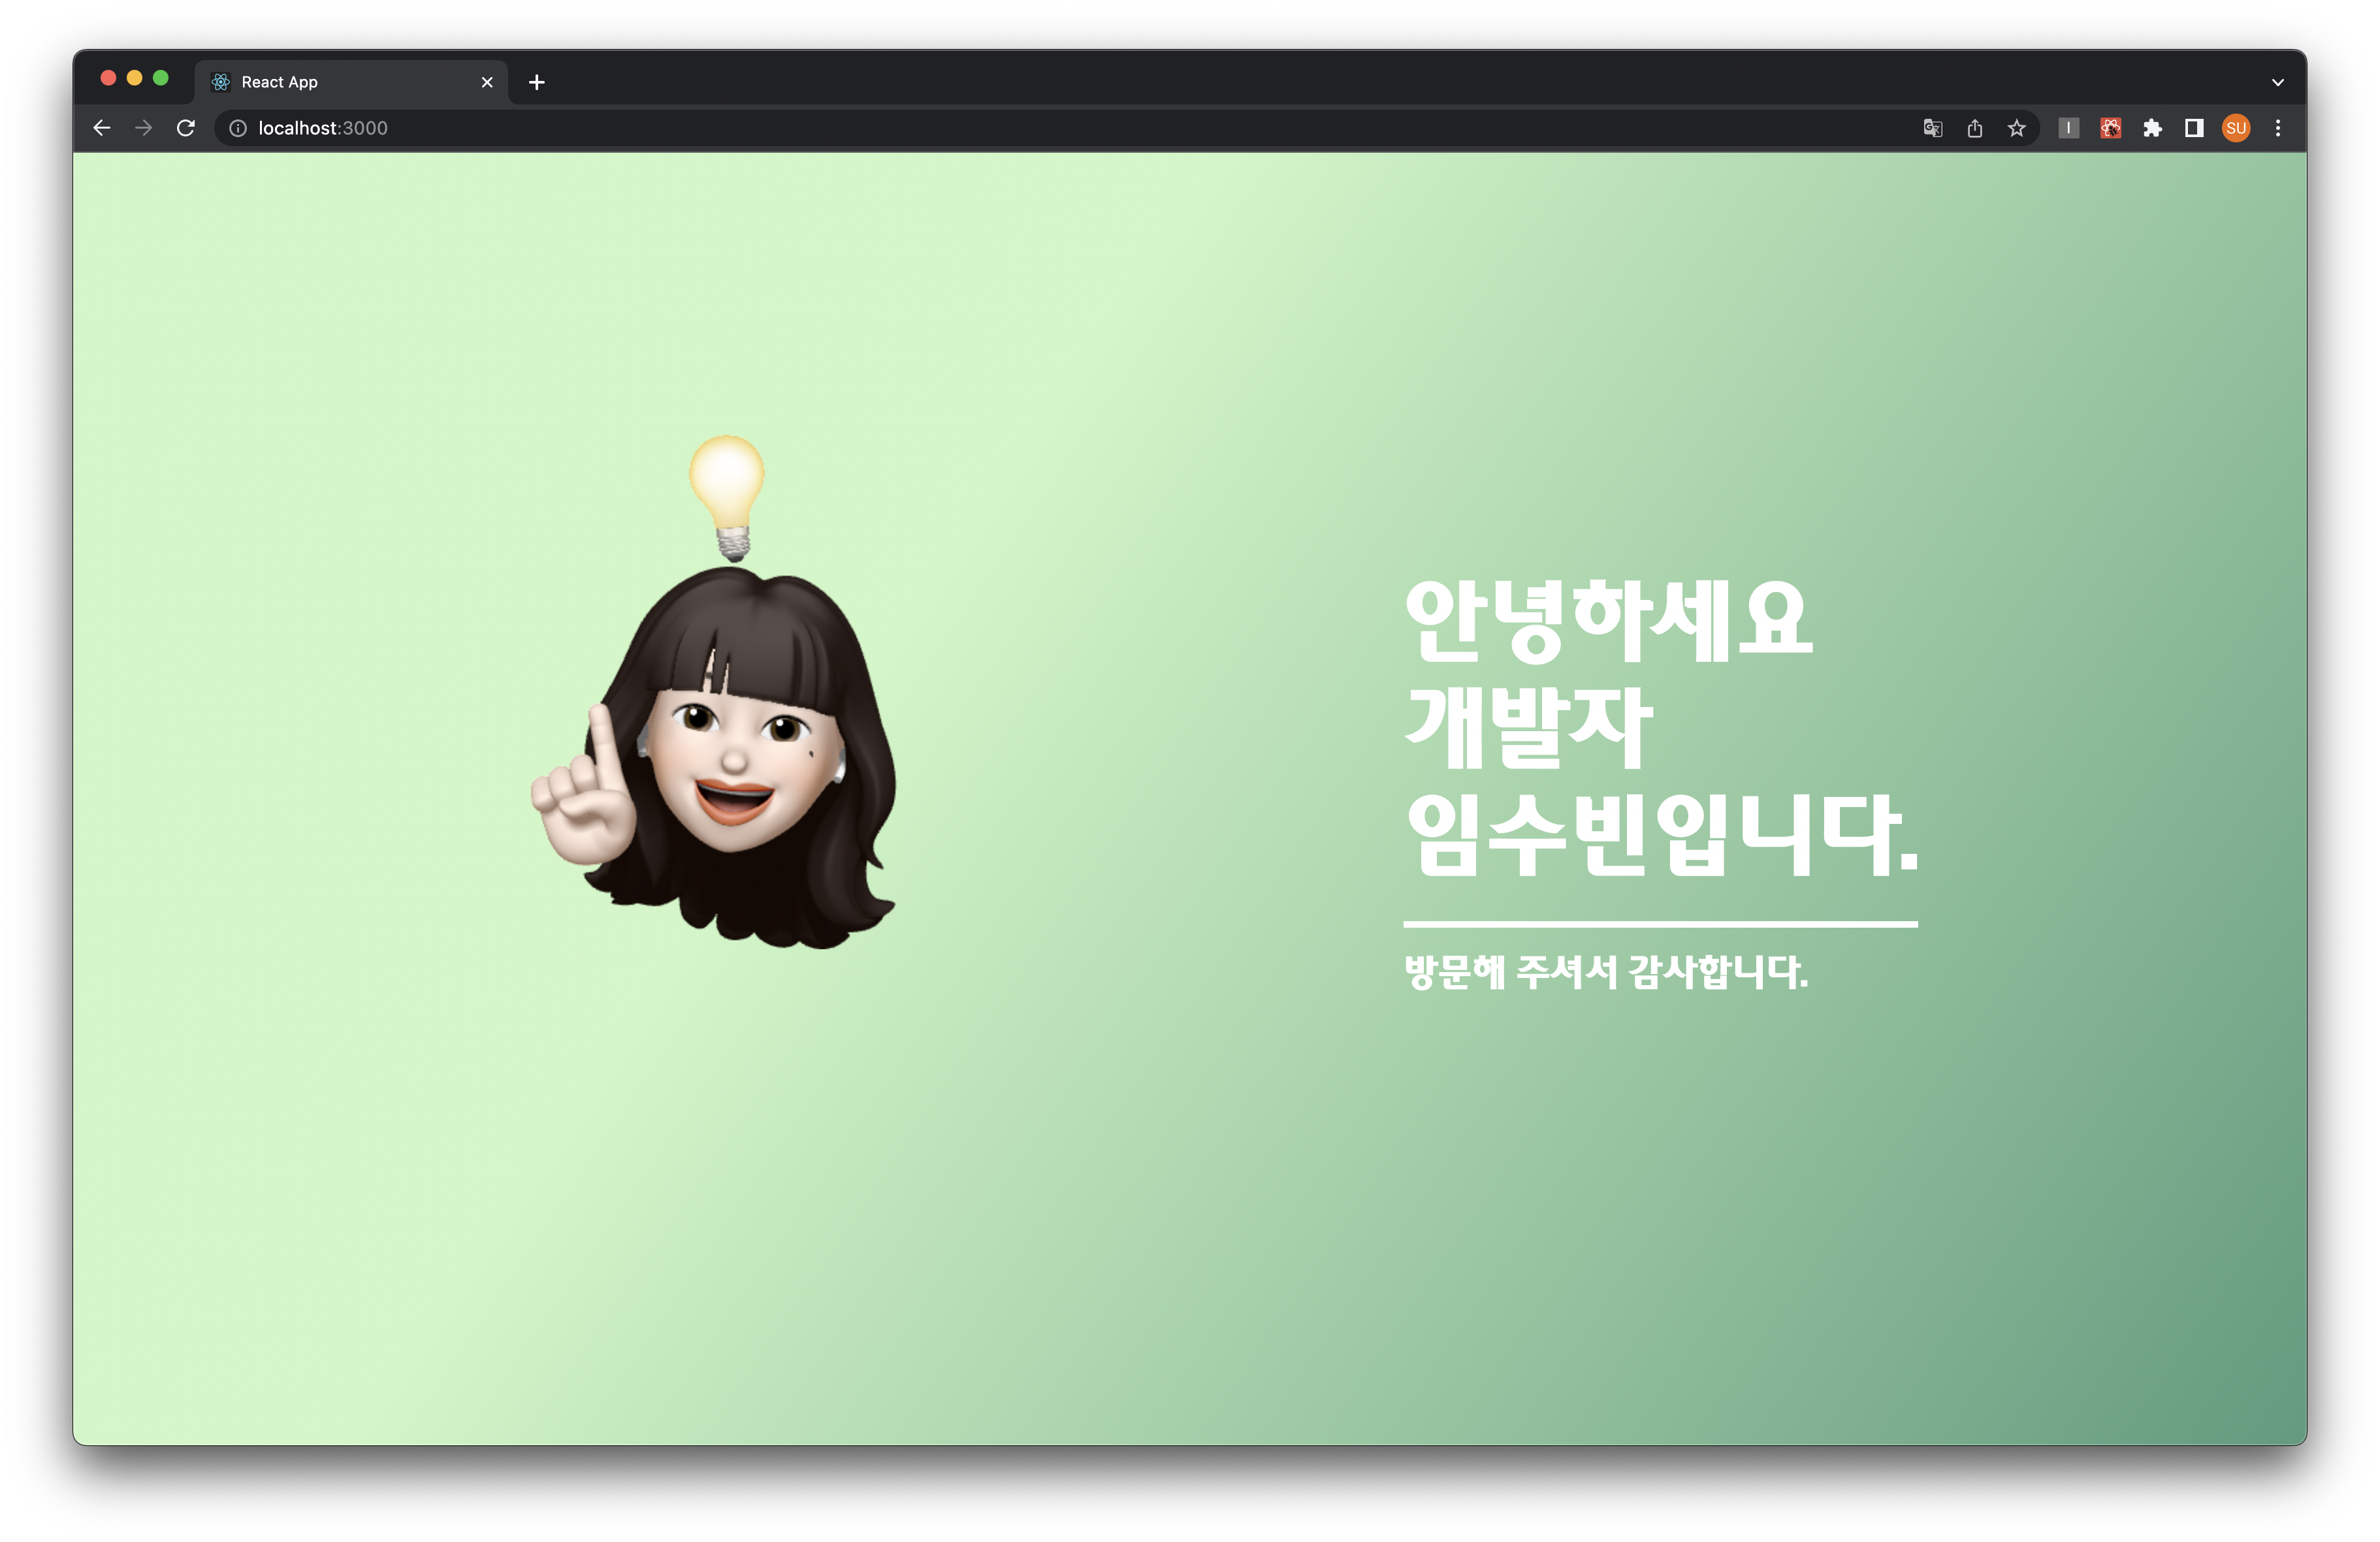Open a new tab with plus button
The width and height of the screenshot is (2380, 1542).
[537, 82]
